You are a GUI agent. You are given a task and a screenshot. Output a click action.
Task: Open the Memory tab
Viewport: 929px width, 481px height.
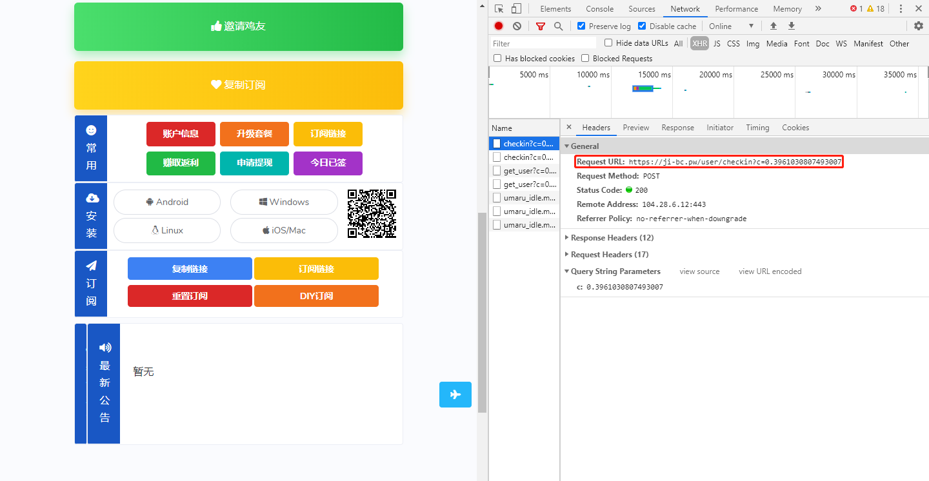click(788, 8)
